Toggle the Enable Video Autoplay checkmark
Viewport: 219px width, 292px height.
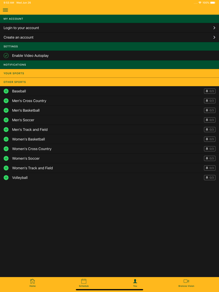[6, 56]
